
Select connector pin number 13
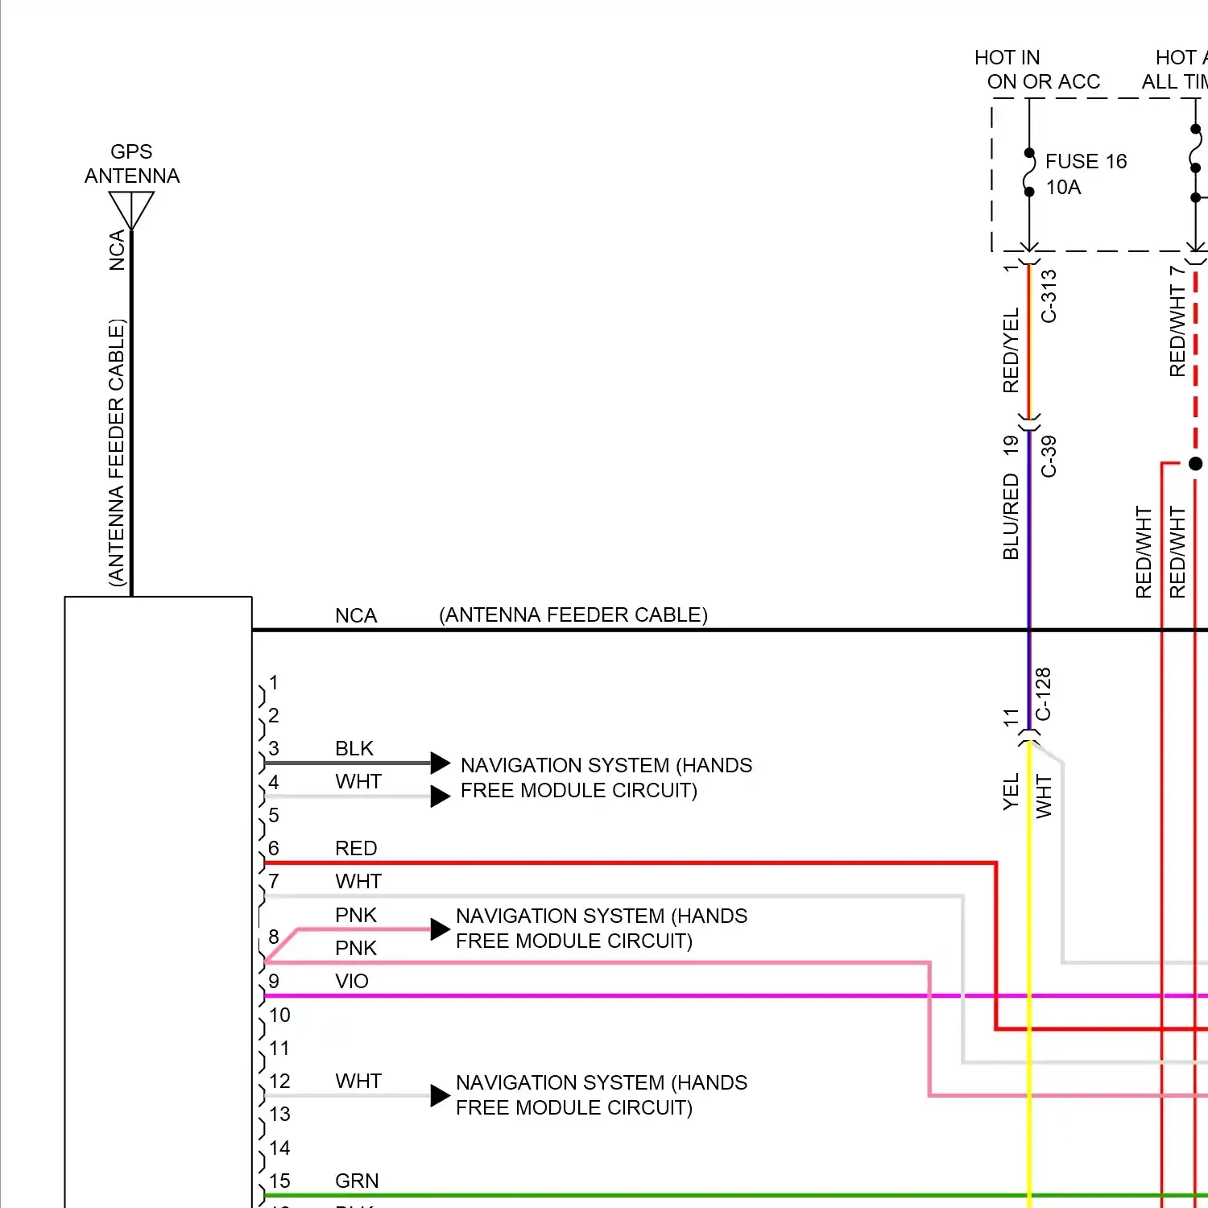[279, 1115]
